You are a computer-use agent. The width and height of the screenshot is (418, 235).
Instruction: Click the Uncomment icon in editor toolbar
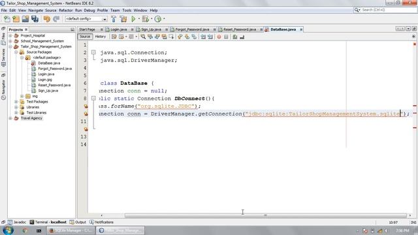[242, 37]
